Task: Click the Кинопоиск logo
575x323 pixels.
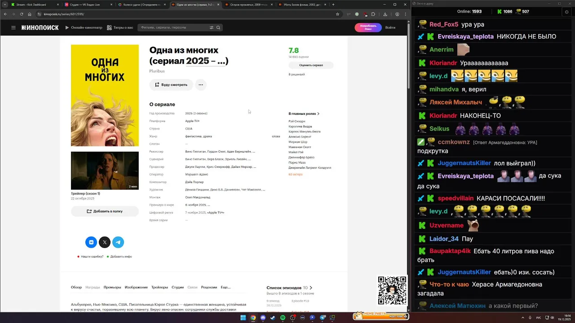Action: coord(40,27)
